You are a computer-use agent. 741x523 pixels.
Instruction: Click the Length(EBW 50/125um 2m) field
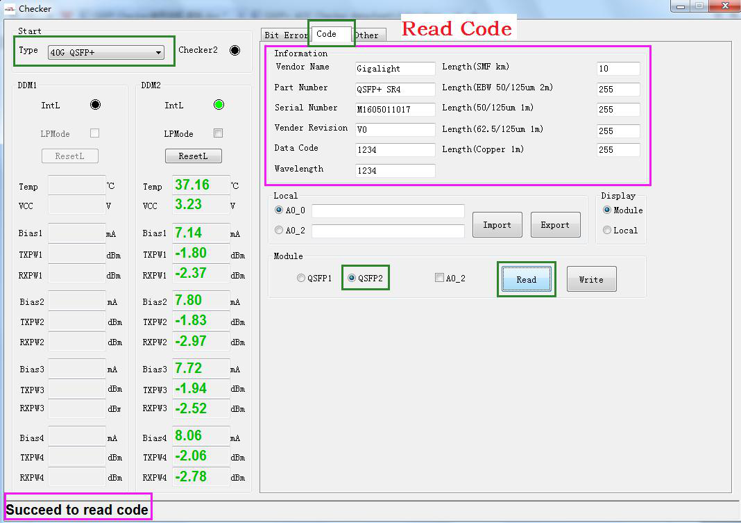(619, 90)
